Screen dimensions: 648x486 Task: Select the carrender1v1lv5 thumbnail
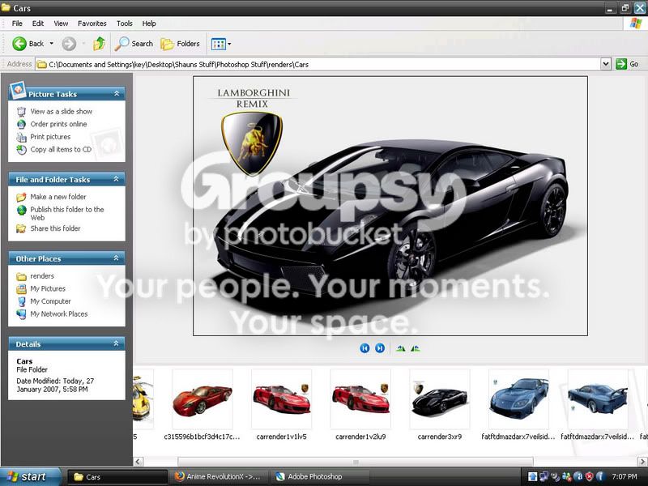click(281, 399)
